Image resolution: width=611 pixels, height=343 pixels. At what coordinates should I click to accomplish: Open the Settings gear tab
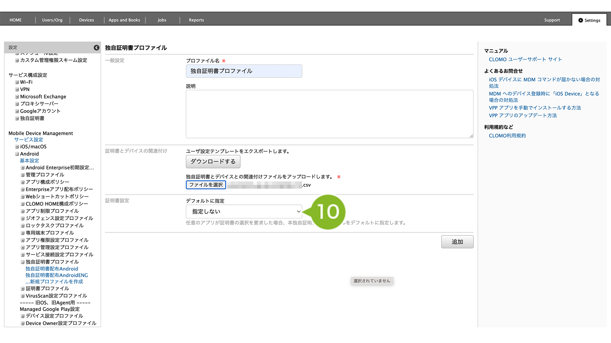point(589,20)
